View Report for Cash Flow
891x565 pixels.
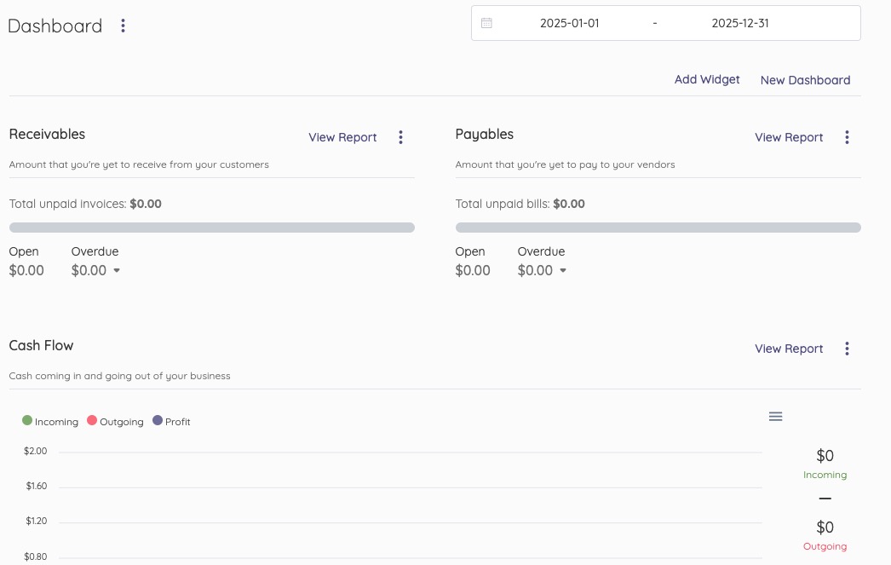789,349
